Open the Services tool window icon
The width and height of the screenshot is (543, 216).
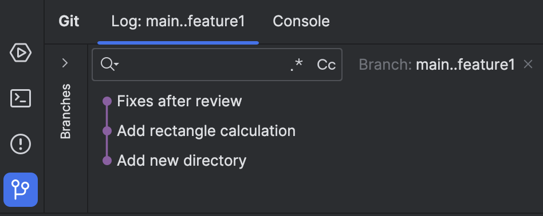pos(21,53)
